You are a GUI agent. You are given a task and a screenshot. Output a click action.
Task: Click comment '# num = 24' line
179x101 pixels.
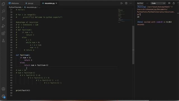(21, 70)
